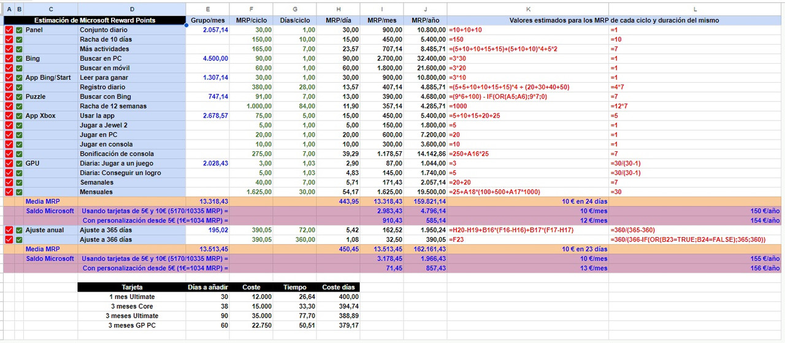Image resolution: width=785 pixels, height=343 pixels.
Task: Toggle red checkbox for Jugar a Jewel 2
Action: pyautogui.click(x=9, y=126)
